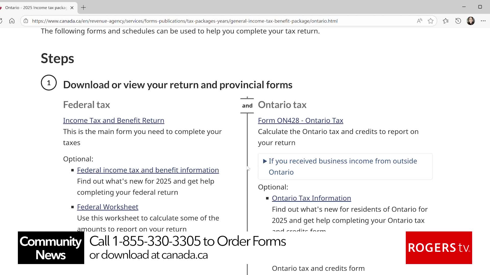The width and height of the screenshot is (490, 275).
Task: Open Form ON428 - Ontario Tax
Action: pyautogui.click(x=300, y=120)
